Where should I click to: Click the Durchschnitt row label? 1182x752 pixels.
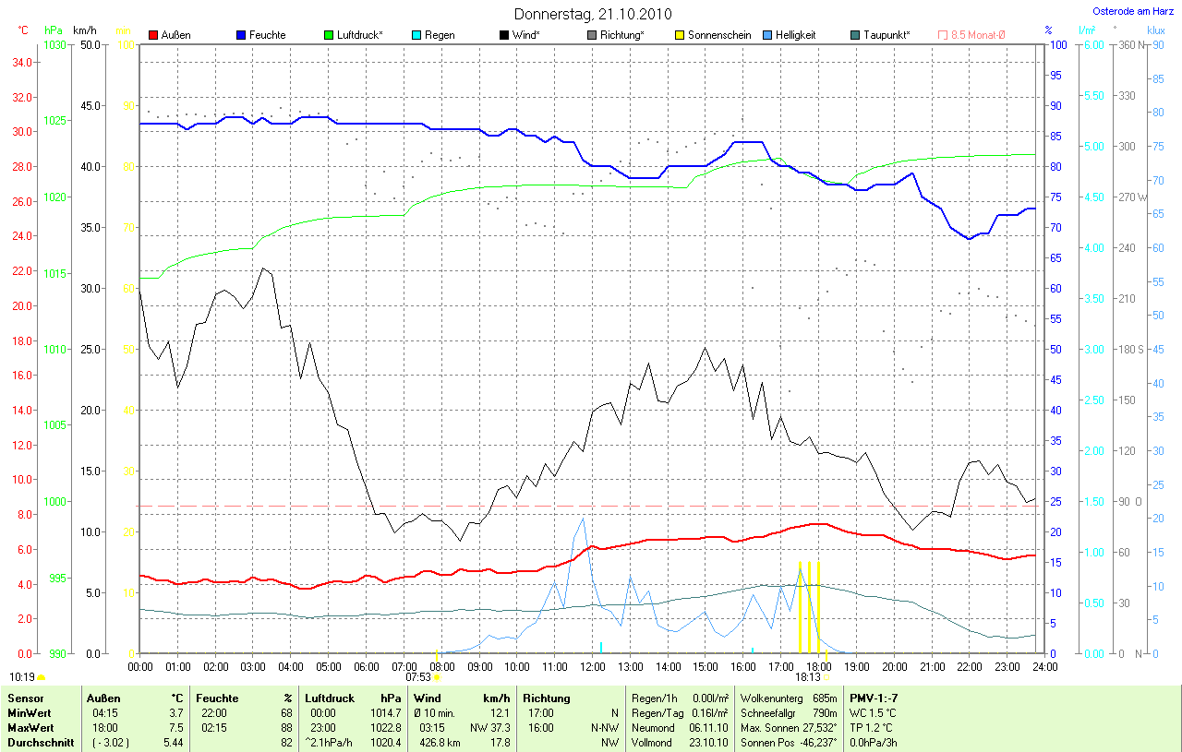tap(40, 742)
